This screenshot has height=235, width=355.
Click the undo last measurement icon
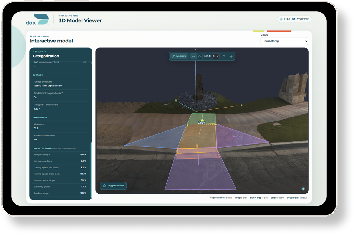224,56
